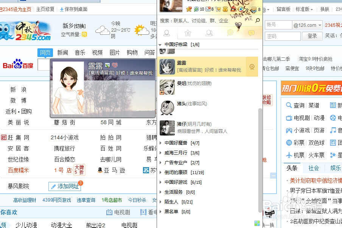Image resolution: width=342 pixels, height=228 pixels.
Task: Switch to the recent conversations tab
Action: [251, 33]
